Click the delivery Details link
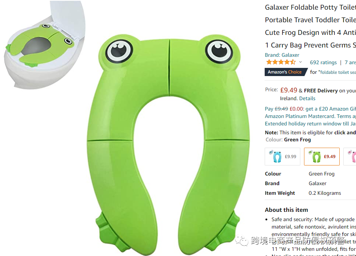356x256 pixels. tap(307, 98)
